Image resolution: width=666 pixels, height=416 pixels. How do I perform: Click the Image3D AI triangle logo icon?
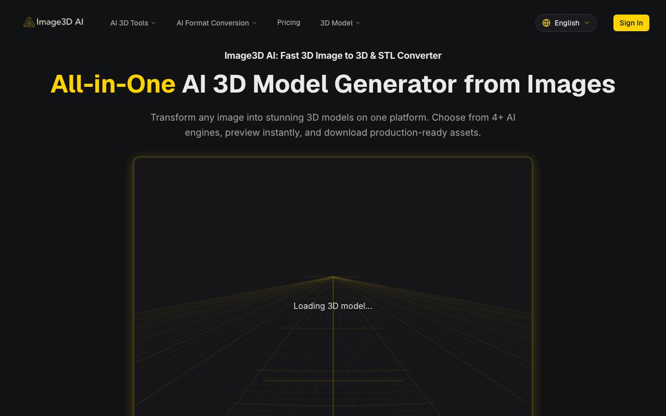tap(29, 22)
